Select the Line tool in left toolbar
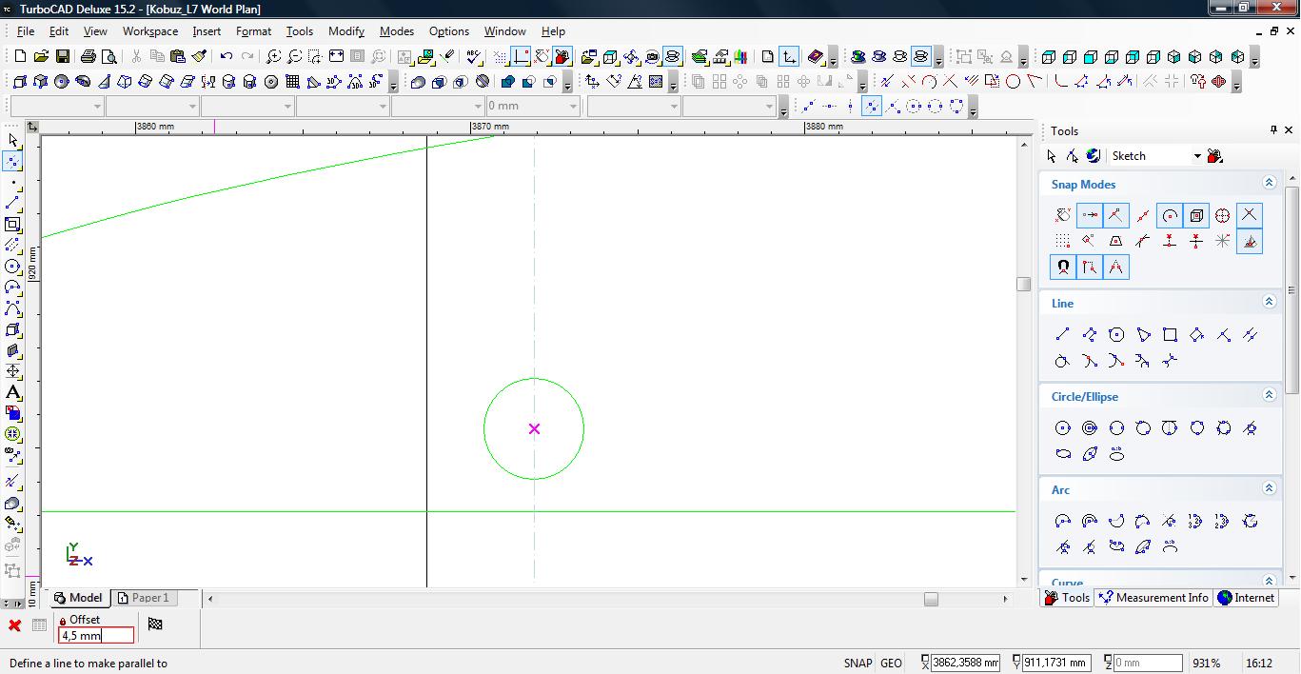1301x674 pixels. coord(12,204)
